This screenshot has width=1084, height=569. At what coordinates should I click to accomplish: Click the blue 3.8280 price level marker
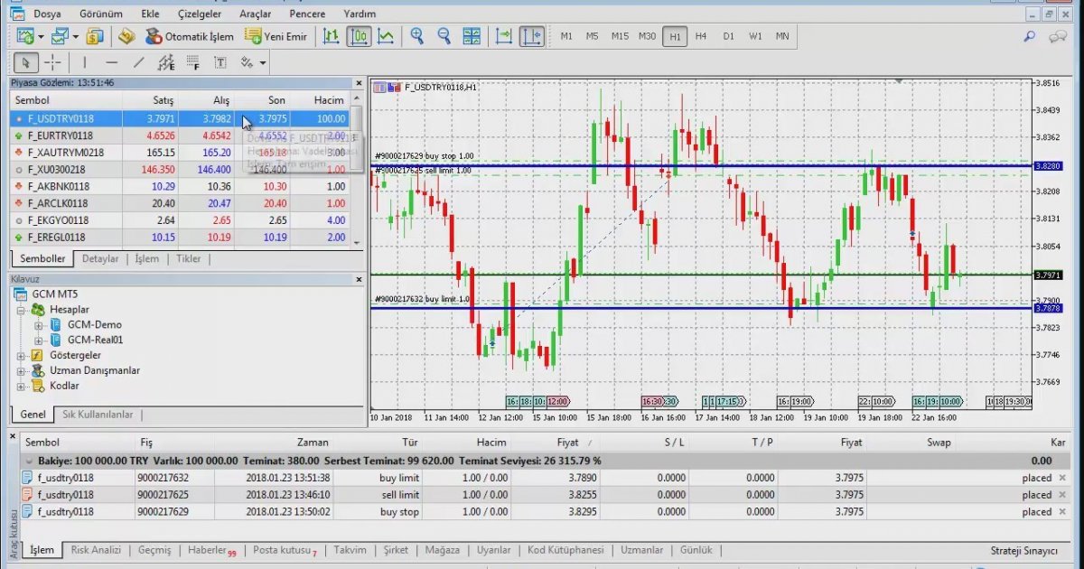pyautogui.click(x=1049, y=166)
